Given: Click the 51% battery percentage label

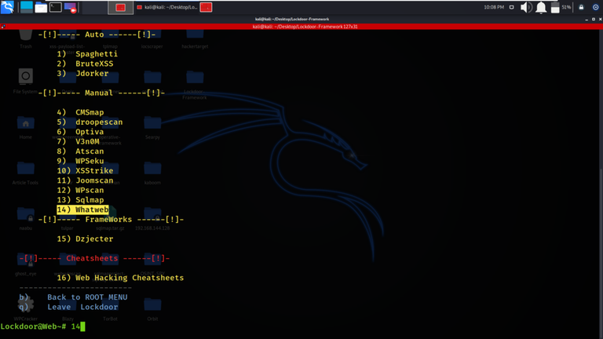Looking at the screenshot, I should [x=566, y=7].
